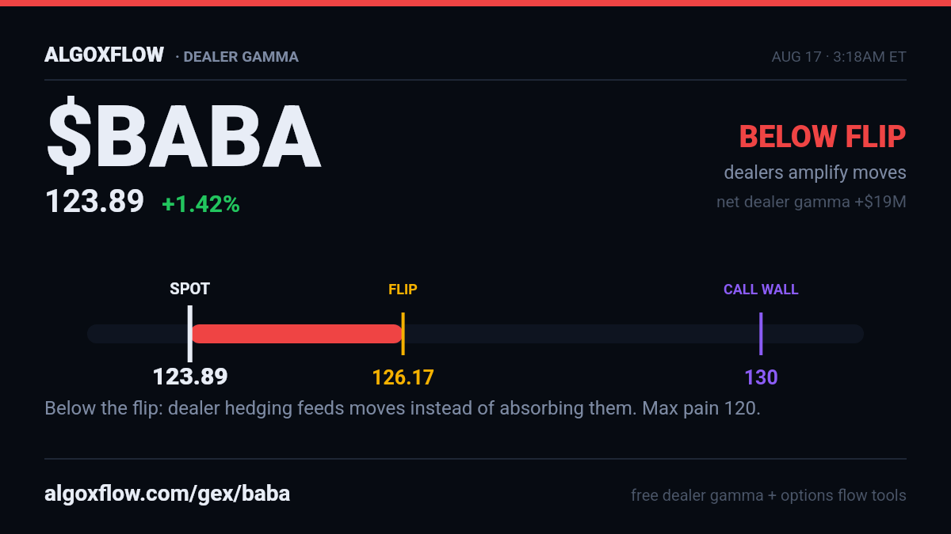Click the SPOT label above the gauge
The width and height of the screenshot is (951, 534).
(190, 289)
